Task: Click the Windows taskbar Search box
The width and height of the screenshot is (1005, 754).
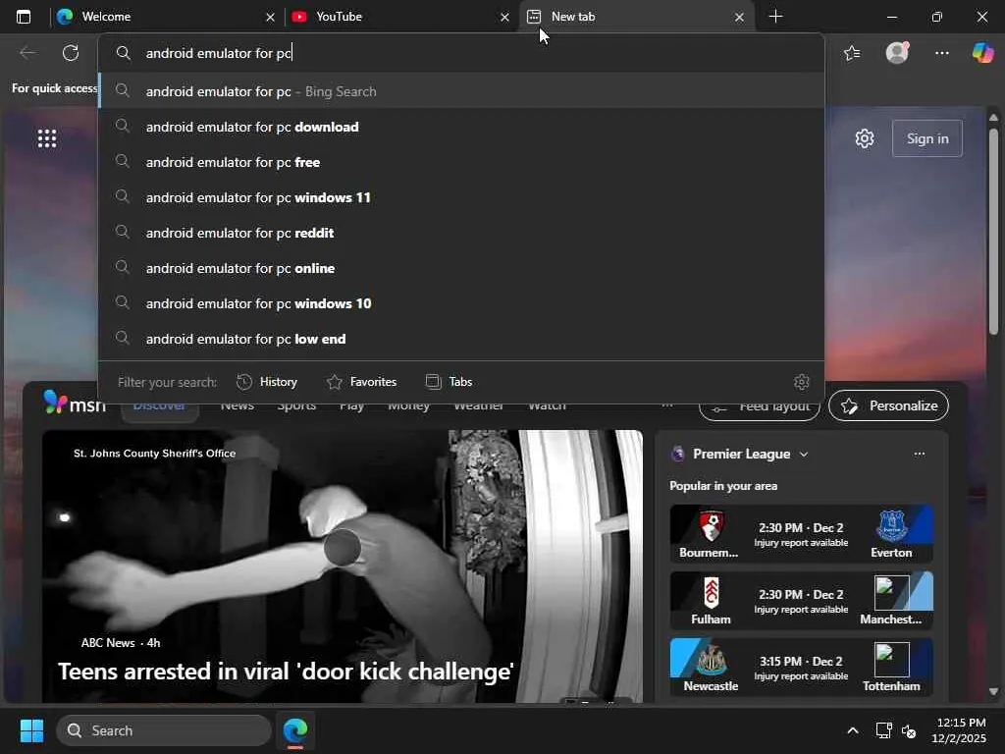Action: [164, 730]
